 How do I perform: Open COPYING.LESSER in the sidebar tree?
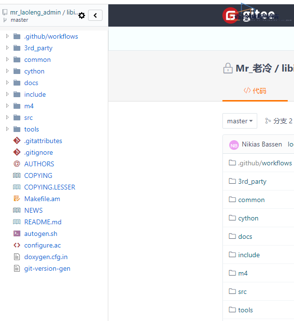[x=50, y=187]
